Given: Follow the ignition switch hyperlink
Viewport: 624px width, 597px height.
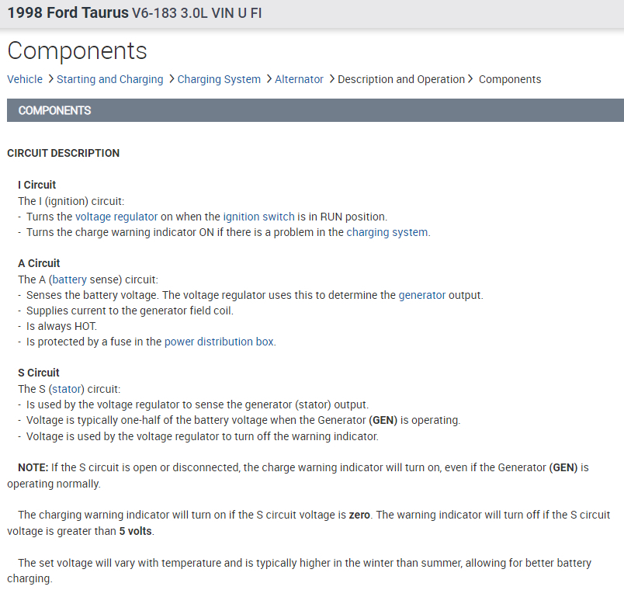Looking at the screenshot, I should point(258,217).
